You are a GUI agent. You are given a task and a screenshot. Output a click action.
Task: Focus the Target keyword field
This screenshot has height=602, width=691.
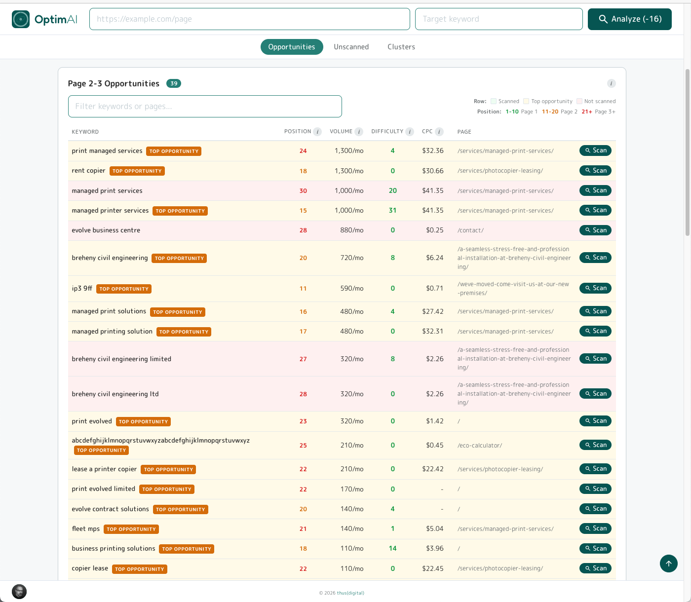coord(499,19)
